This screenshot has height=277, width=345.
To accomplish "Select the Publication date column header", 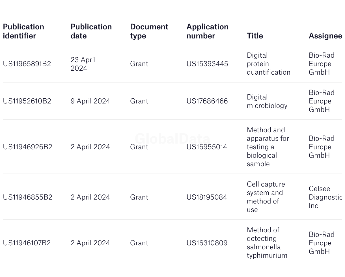I will pyautogui.click(x=91, y=31).
